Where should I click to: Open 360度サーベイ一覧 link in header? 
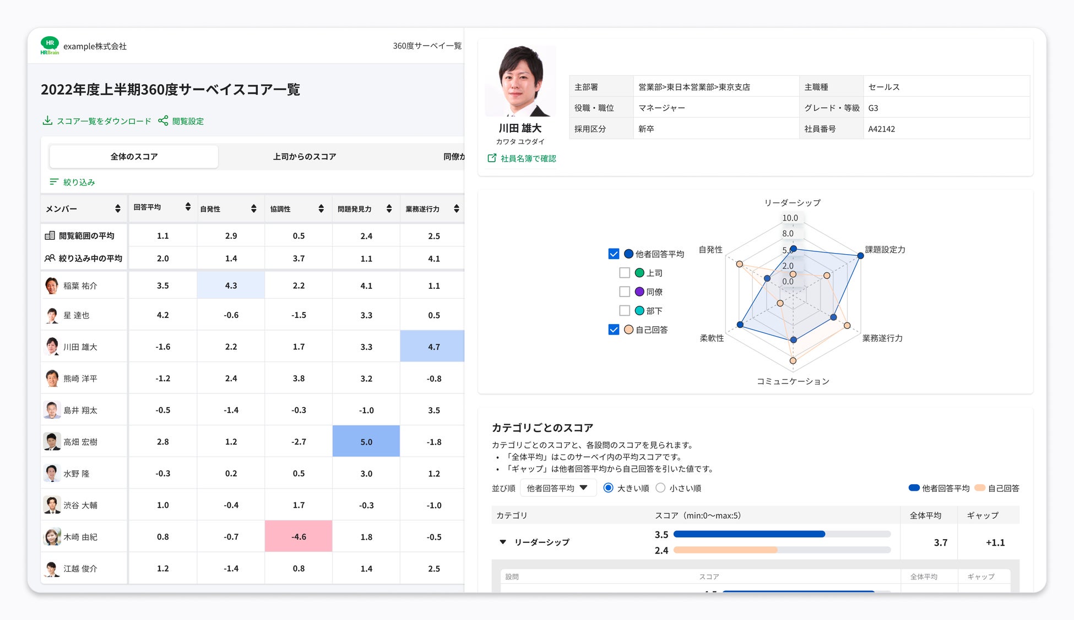coord(427,46)
